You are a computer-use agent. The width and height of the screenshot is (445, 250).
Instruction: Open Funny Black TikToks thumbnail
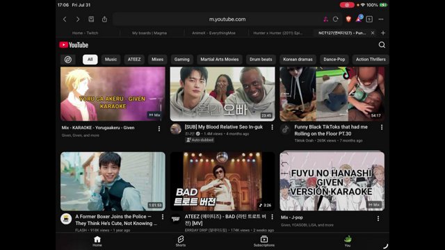pos(332,94)
